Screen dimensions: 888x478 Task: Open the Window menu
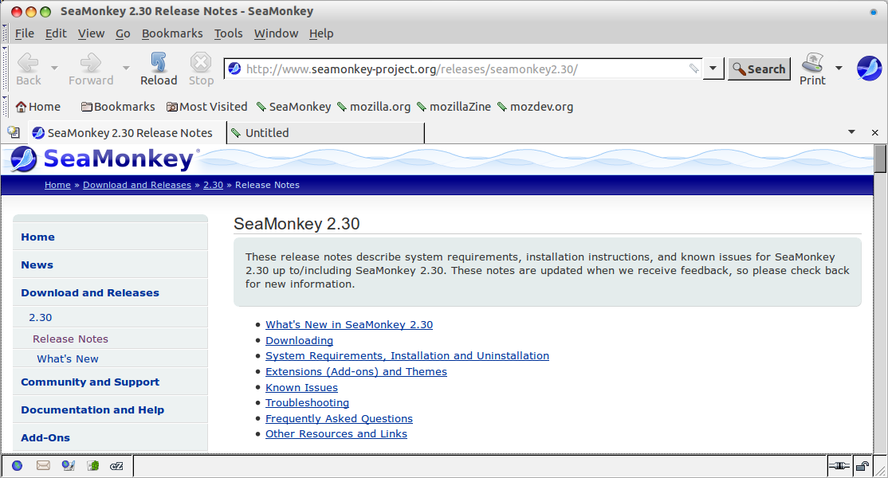pos(276,33)
